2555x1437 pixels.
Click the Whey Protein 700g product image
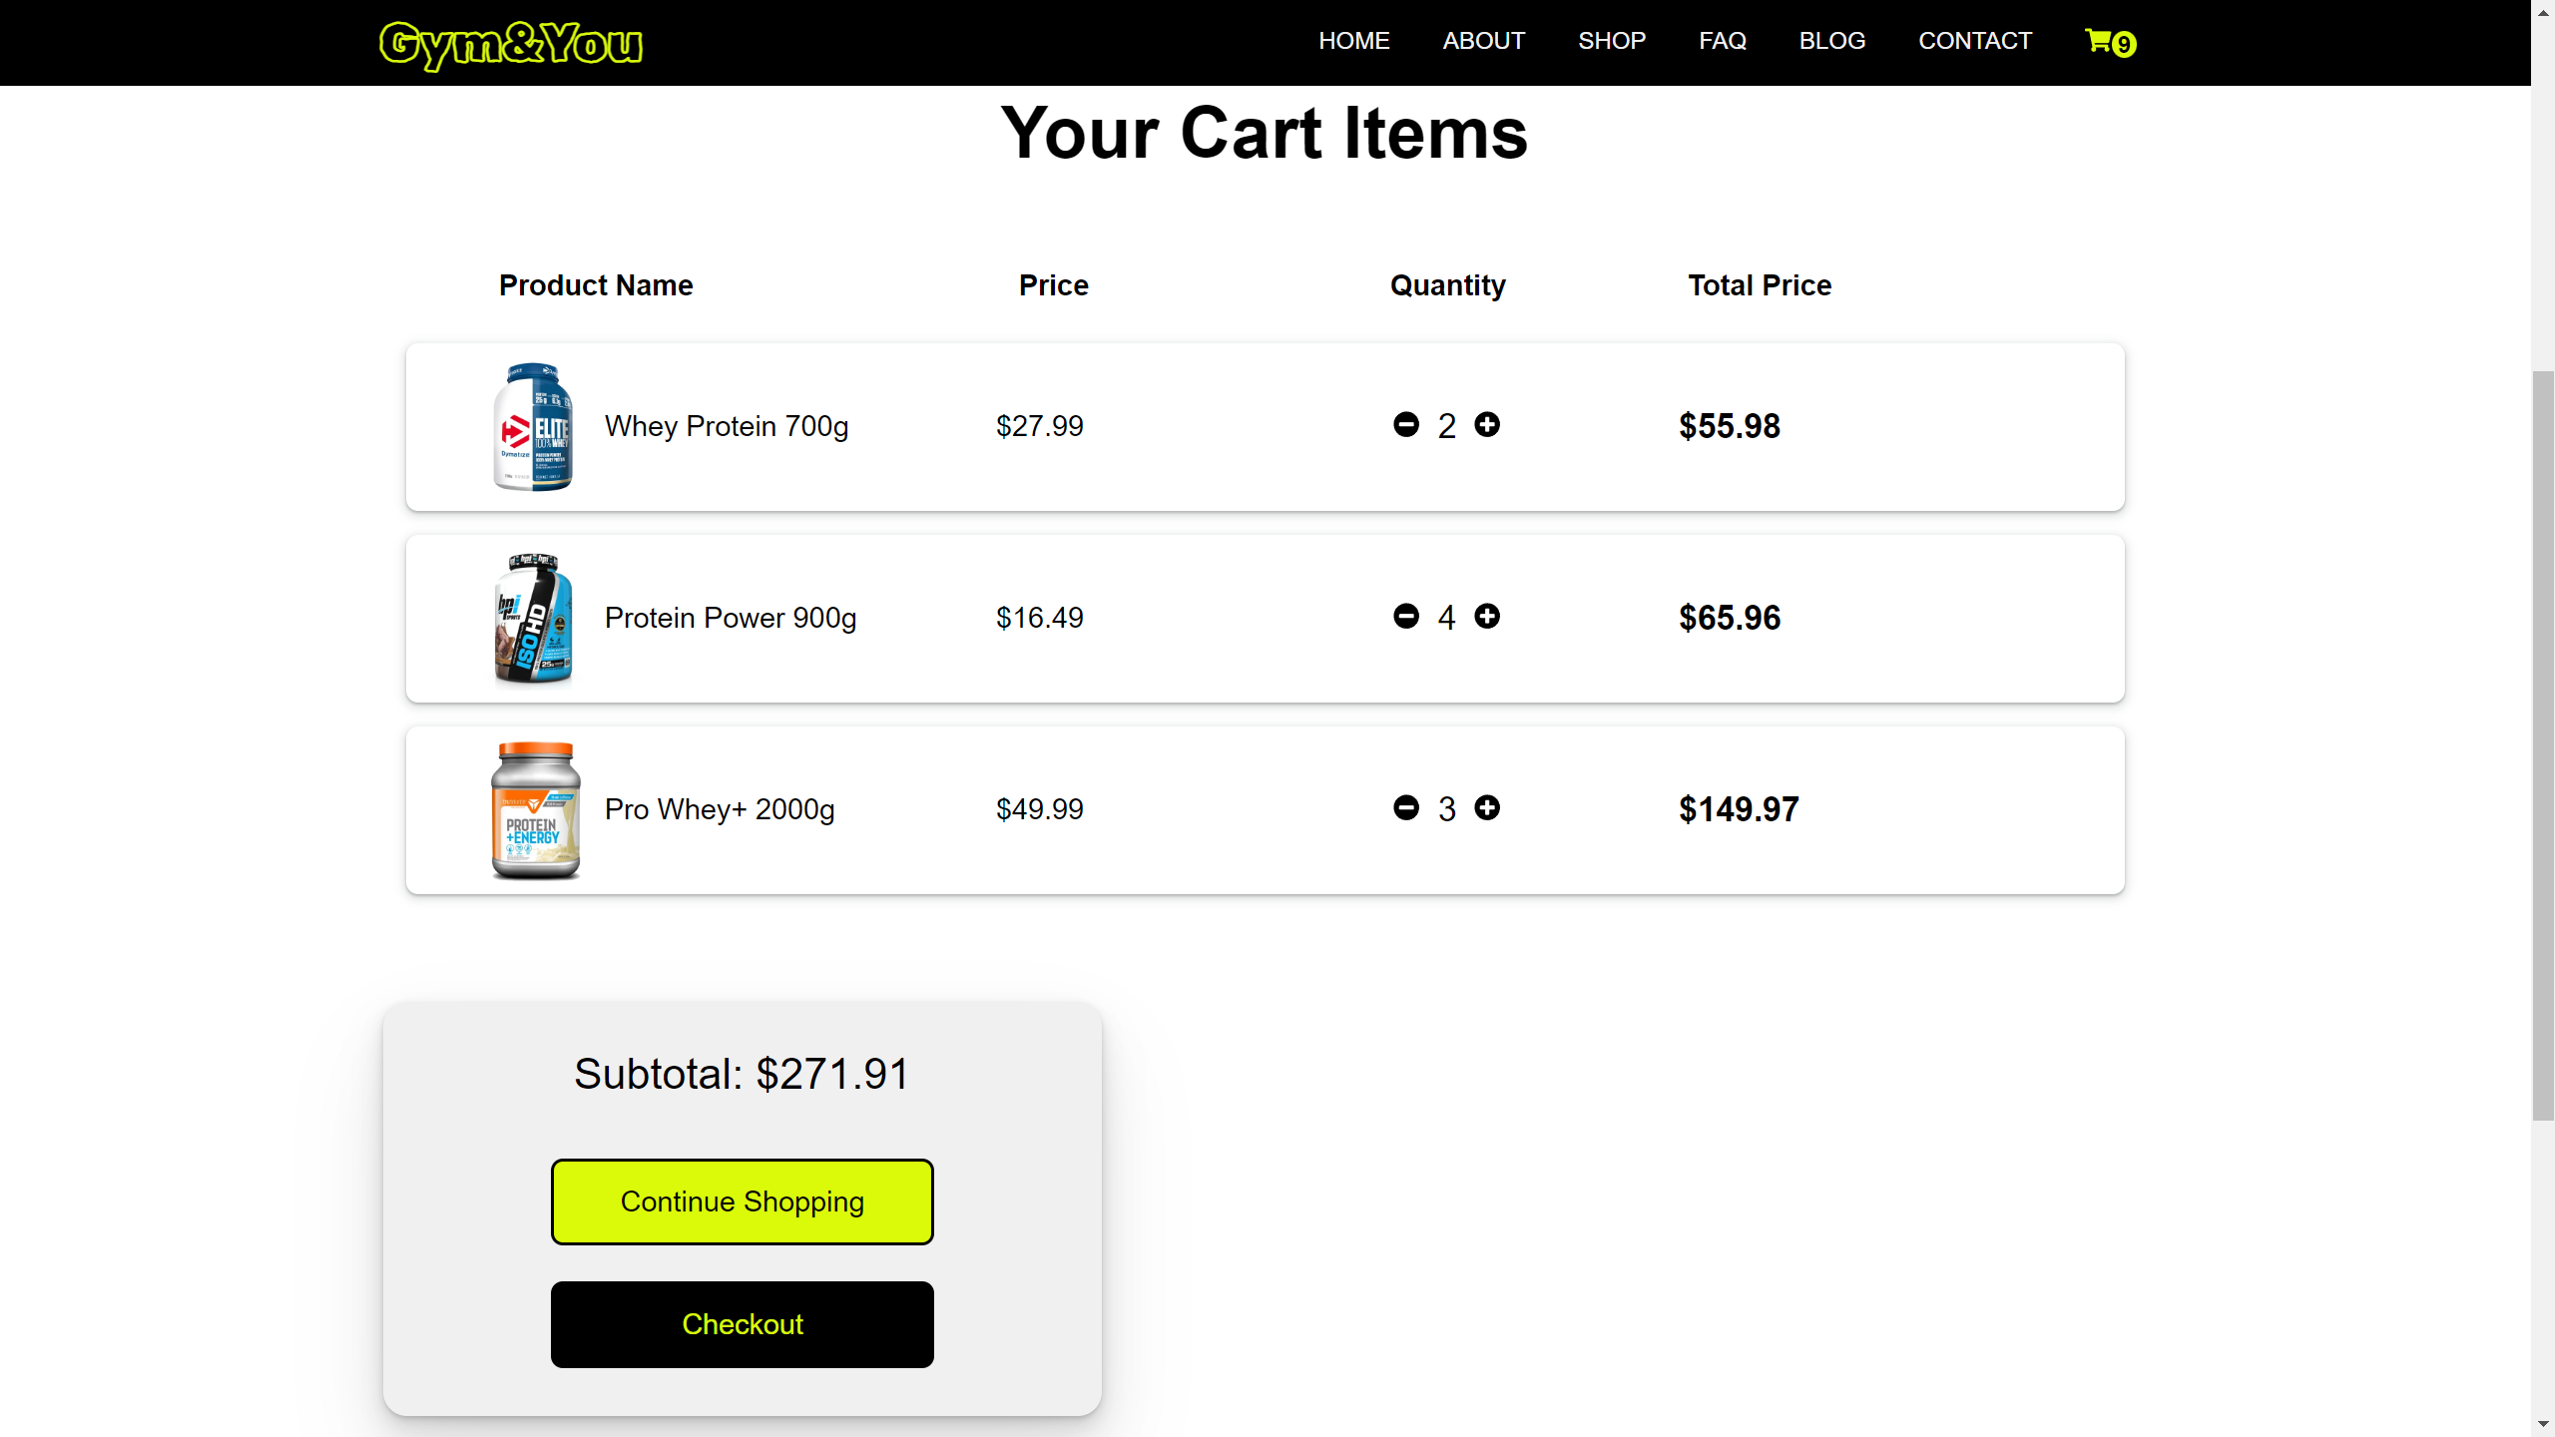tap(533, 427)
